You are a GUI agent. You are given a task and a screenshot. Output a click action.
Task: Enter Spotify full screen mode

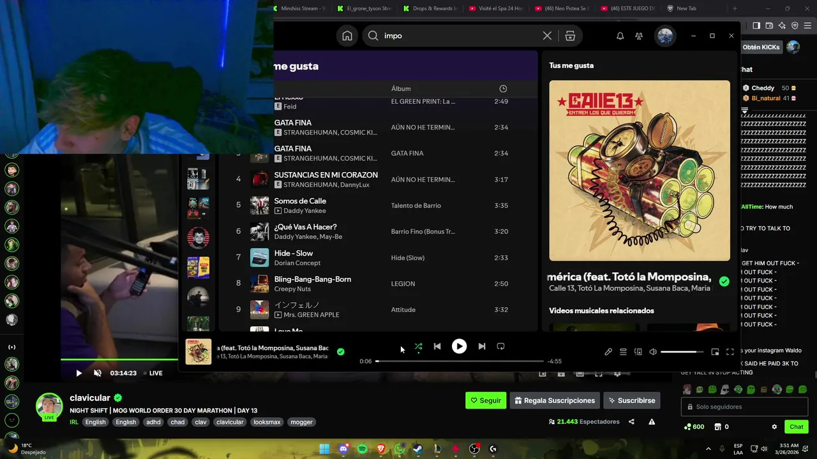[x=730, y=352]
